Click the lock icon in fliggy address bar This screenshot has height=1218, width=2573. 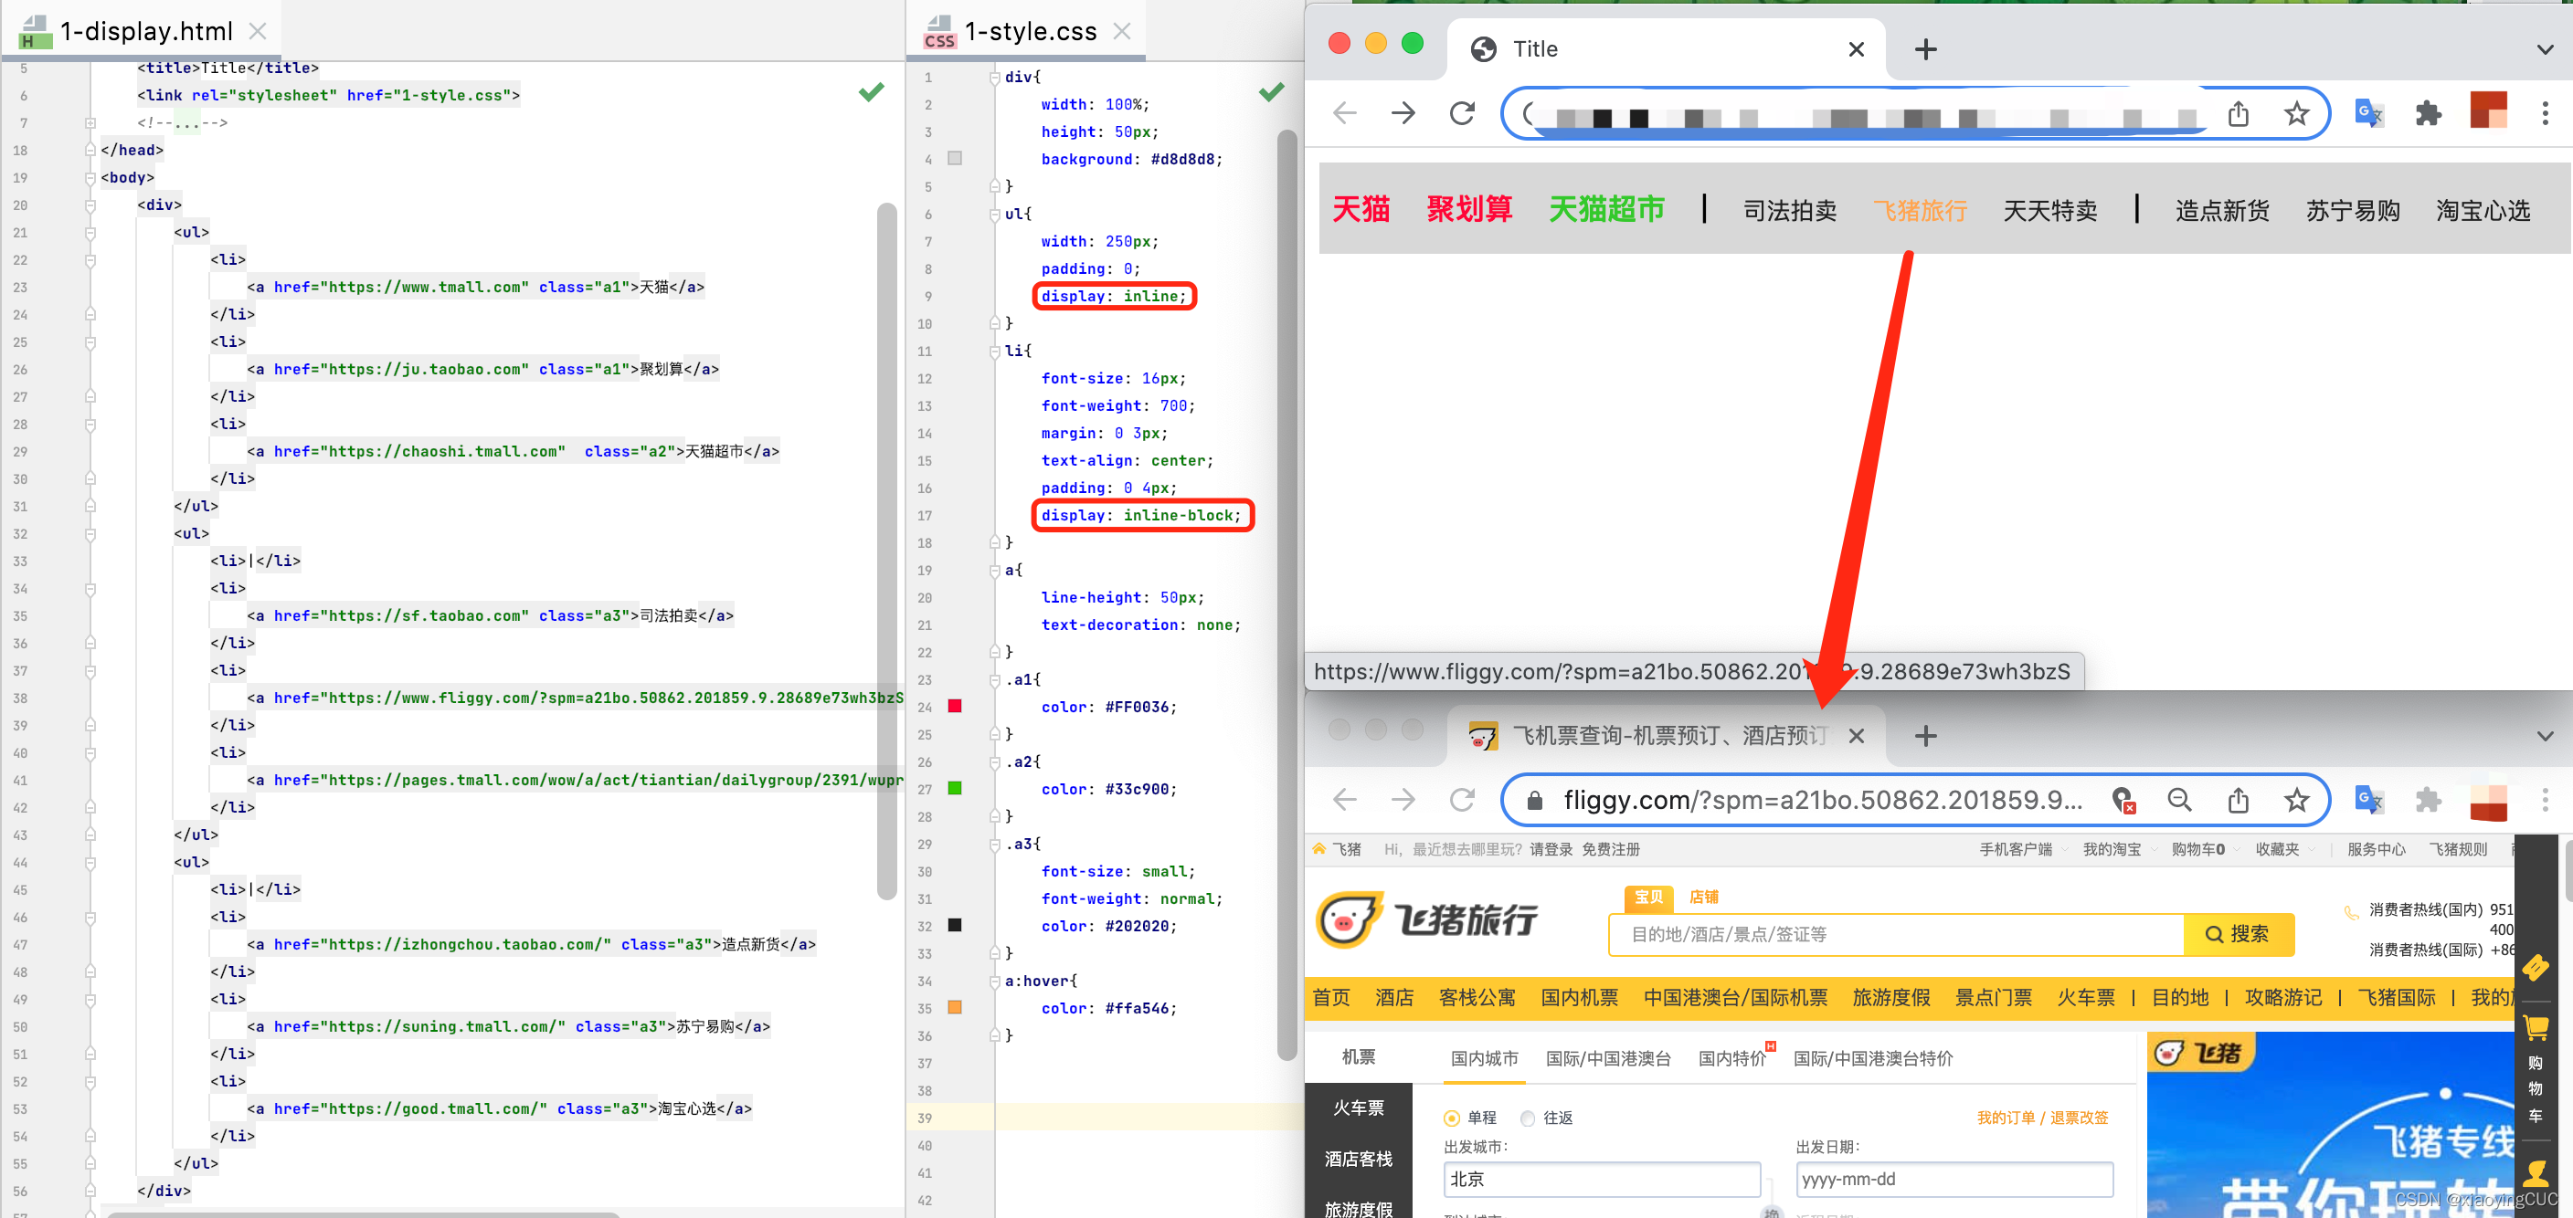pyautogui.click(x=1535, y=801)
